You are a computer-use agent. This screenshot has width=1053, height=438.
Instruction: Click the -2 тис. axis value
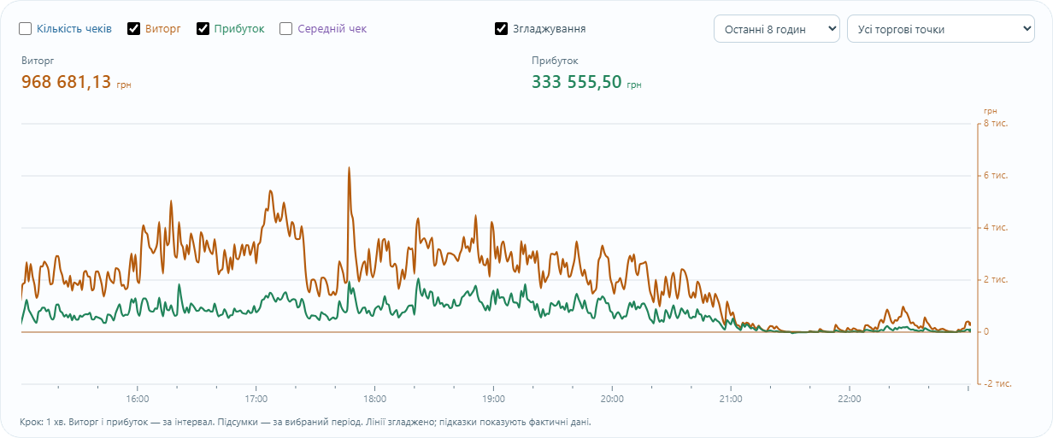[996, 384]
